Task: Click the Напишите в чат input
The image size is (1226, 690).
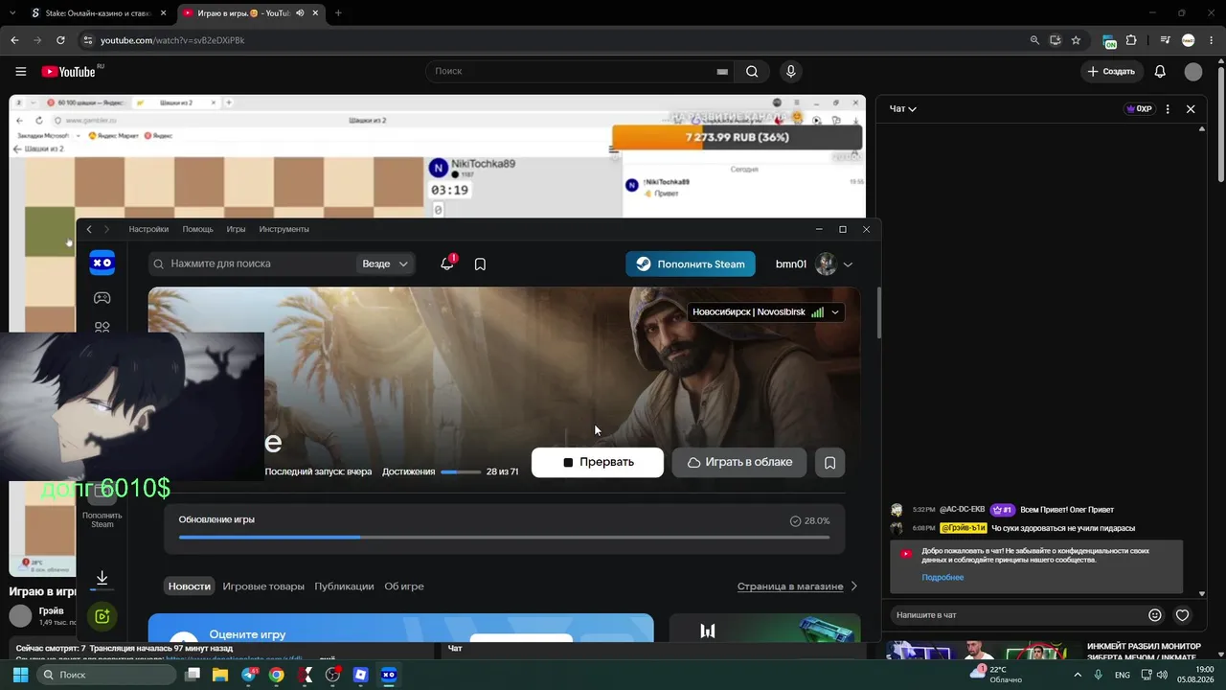Action: coord(1017,615)
